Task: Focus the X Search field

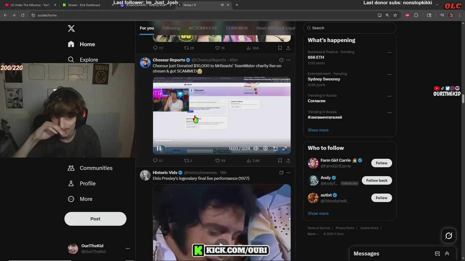Action: (x=349, y=28)
